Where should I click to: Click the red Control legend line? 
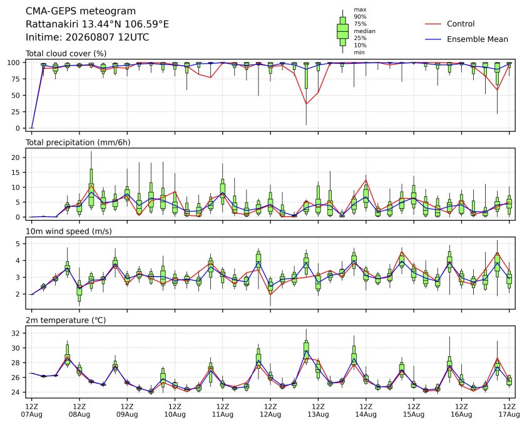pyautogui.click(x=433, y=24)
